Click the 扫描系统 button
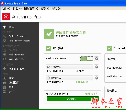The image size is (126, 110). coord(69,67)
